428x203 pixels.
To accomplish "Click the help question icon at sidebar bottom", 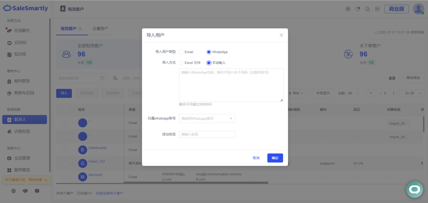I will click(37, 191).
